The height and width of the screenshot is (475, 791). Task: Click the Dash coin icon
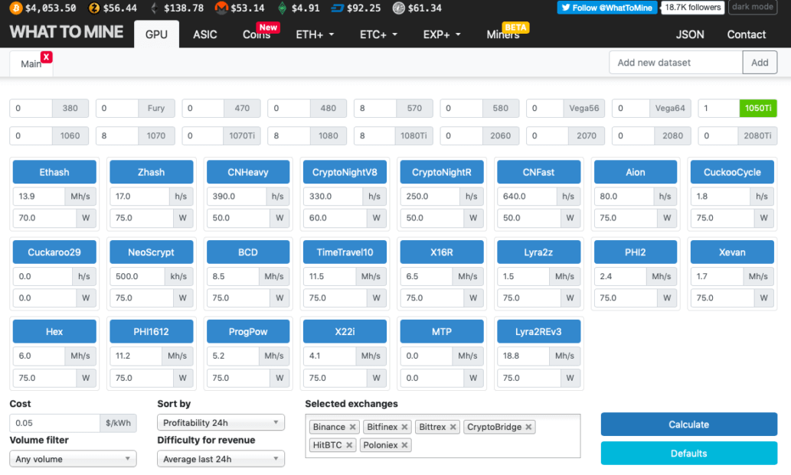pyautogui.click(x=338, y=8)
